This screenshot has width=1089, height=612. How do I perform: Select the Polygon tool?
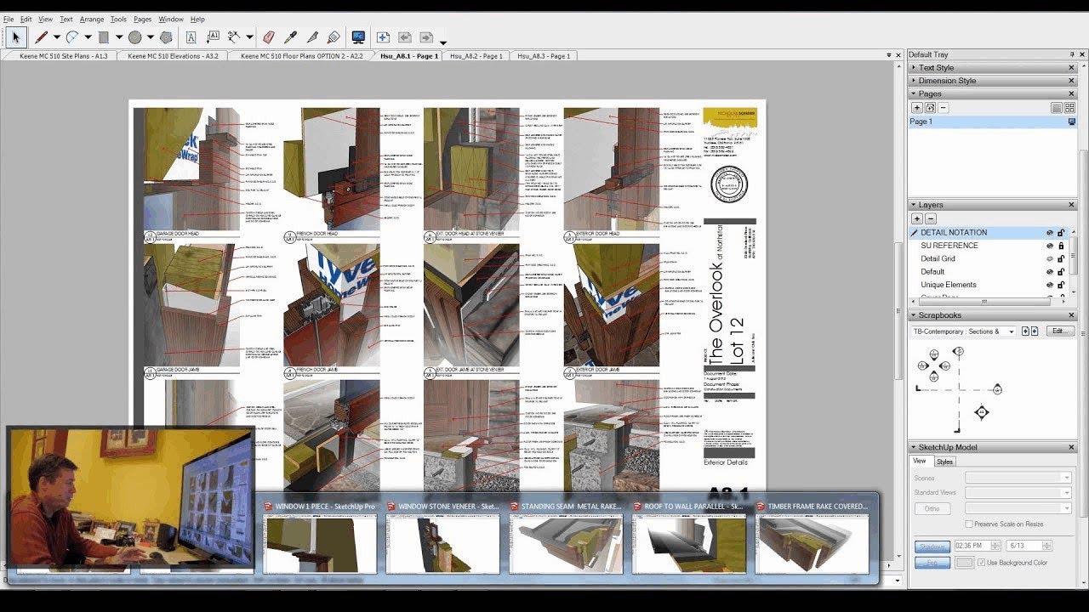click(x=166, y=37)
